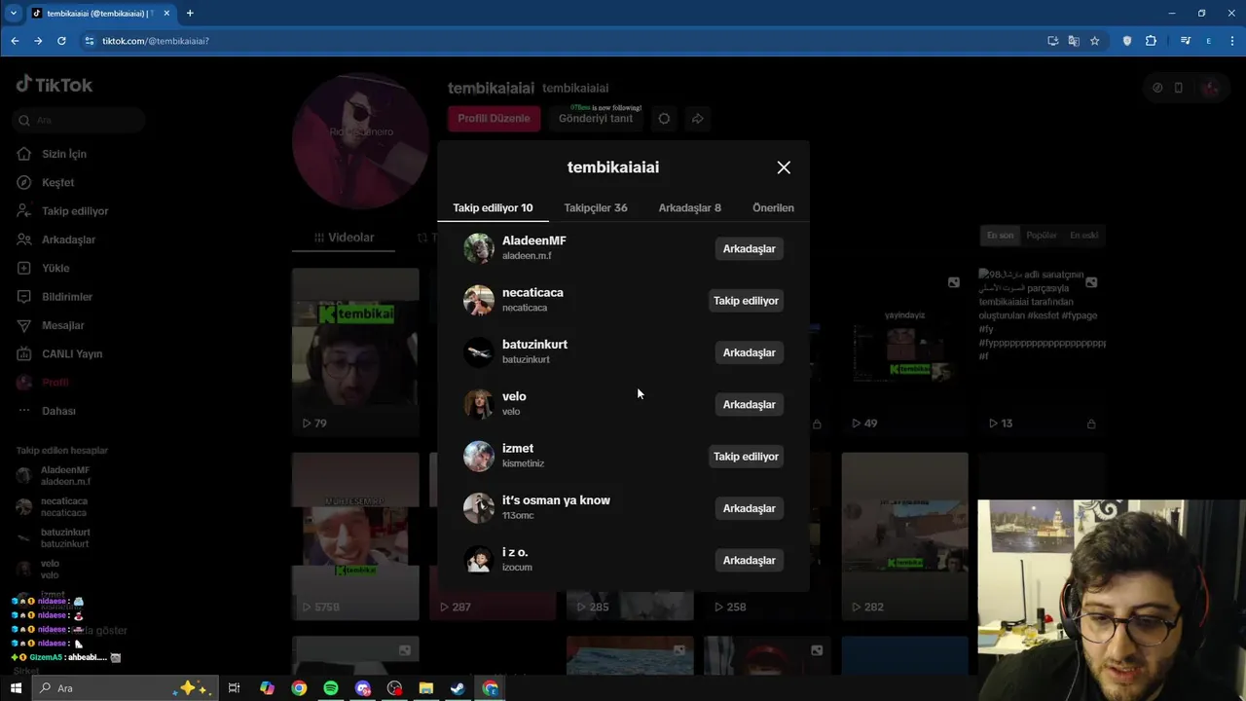Sort videos by En son
Viewport: 1246px width, 701px height.
tap(1000, 236)
